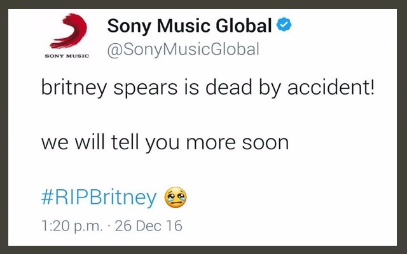Open the @SonyMusicGlobal handle
The height and width of the screenshot is (254, 407).
tap(183, 50)
